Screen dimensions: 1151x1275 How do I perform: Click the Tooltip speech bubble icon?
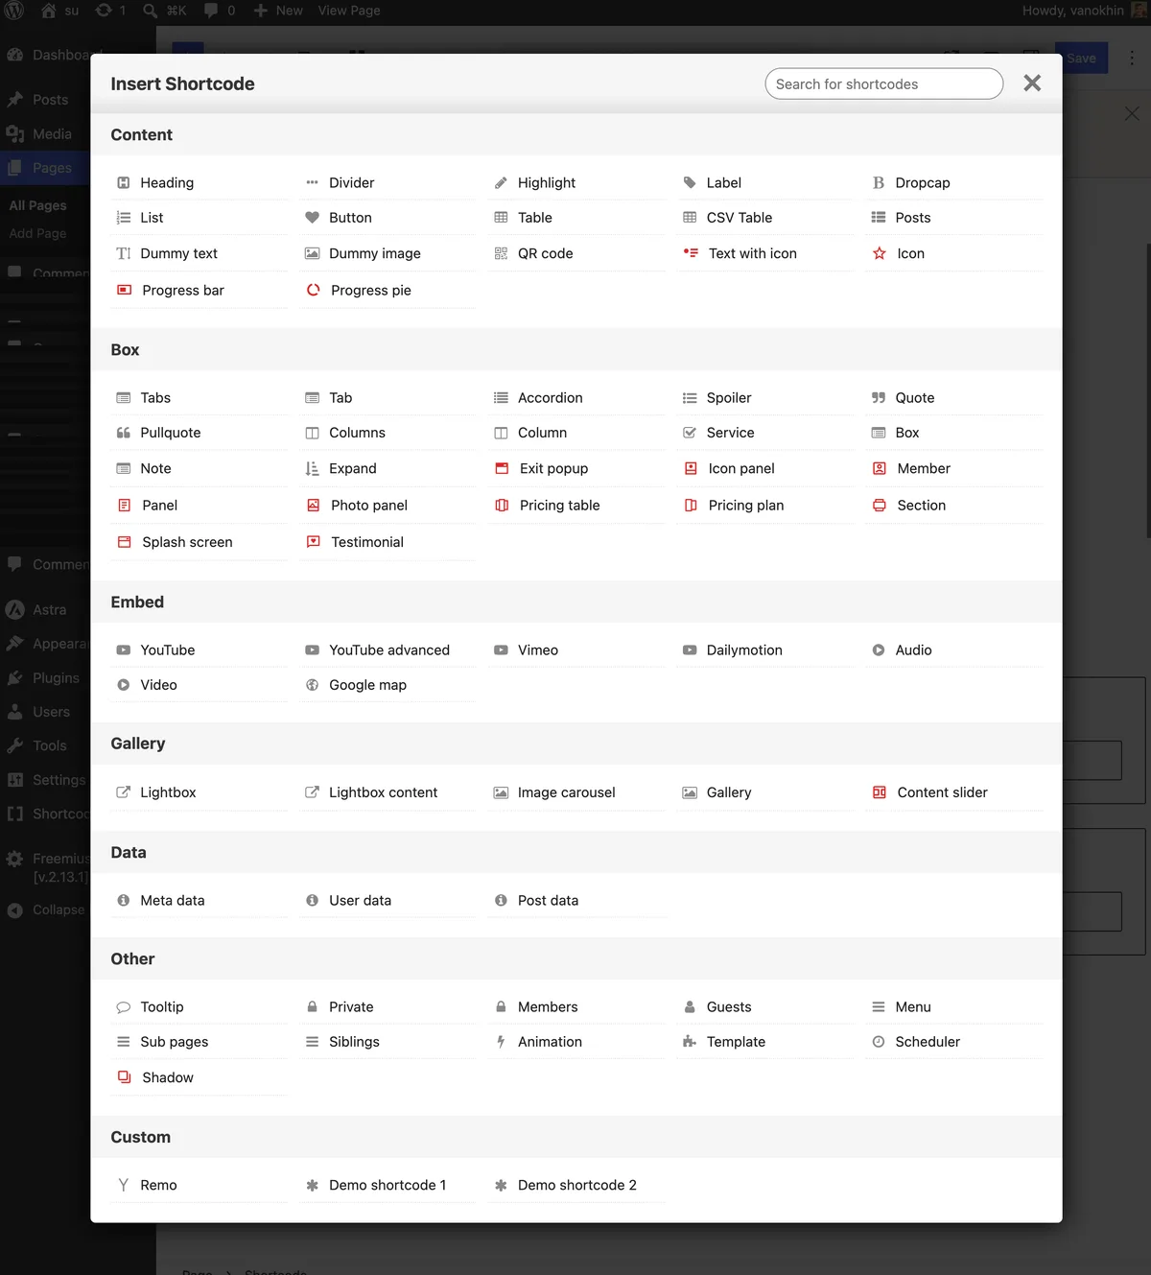[123, 1006]
